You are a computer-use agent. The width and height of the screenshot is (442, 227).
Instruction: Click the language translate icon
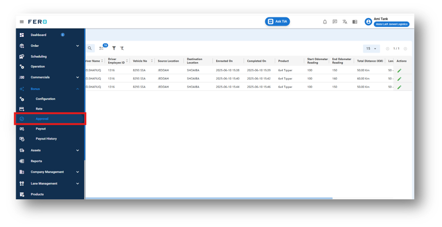345,22
